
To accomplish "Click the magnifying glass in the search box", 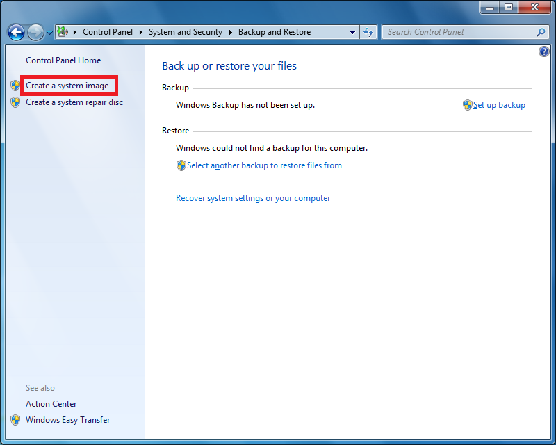I will 541,32.
